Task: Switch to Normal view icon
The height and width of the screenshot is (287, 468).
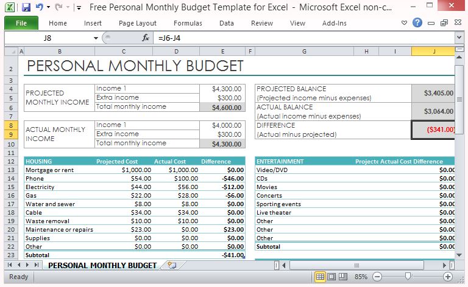Action: pyautogui.click(x=320, y=277)
